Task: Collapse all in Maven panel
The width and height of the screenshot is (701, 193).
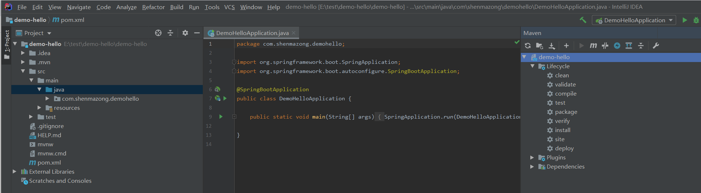Action: (x=641, y=46)
